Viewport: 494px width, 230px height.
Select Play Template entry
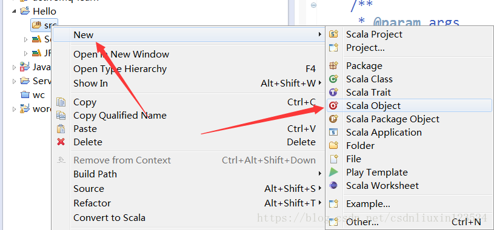[x=377, y=172]
